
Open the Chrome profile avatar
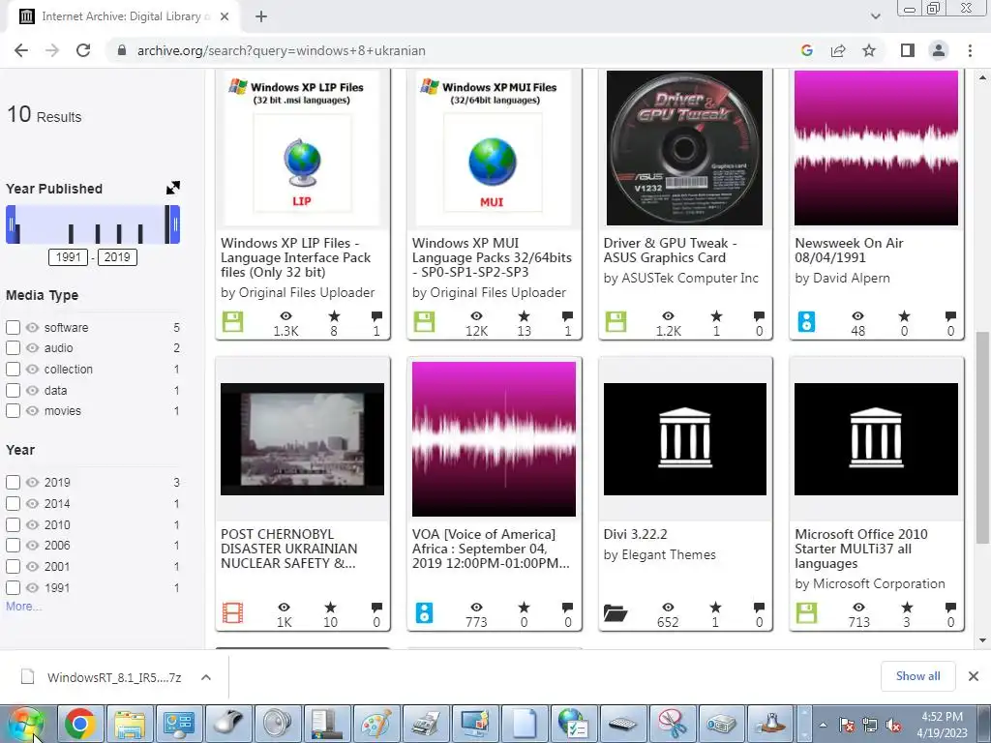pyautogui.click(x=939, y=50)
